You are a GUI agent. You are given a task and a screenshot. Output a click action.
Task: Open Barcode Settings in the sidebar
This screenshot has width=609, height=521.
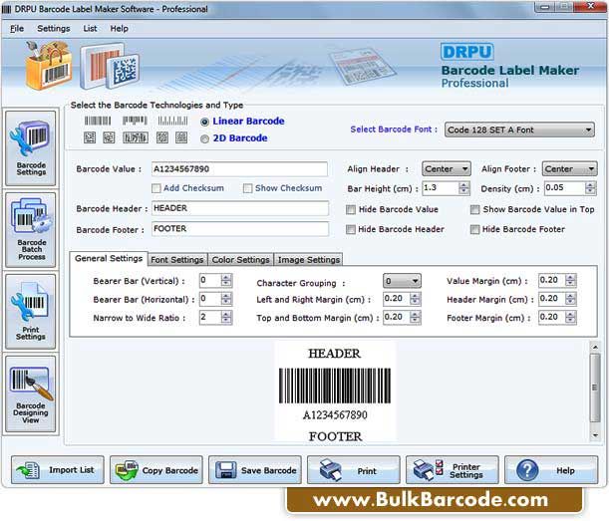(x=31, y=146)
